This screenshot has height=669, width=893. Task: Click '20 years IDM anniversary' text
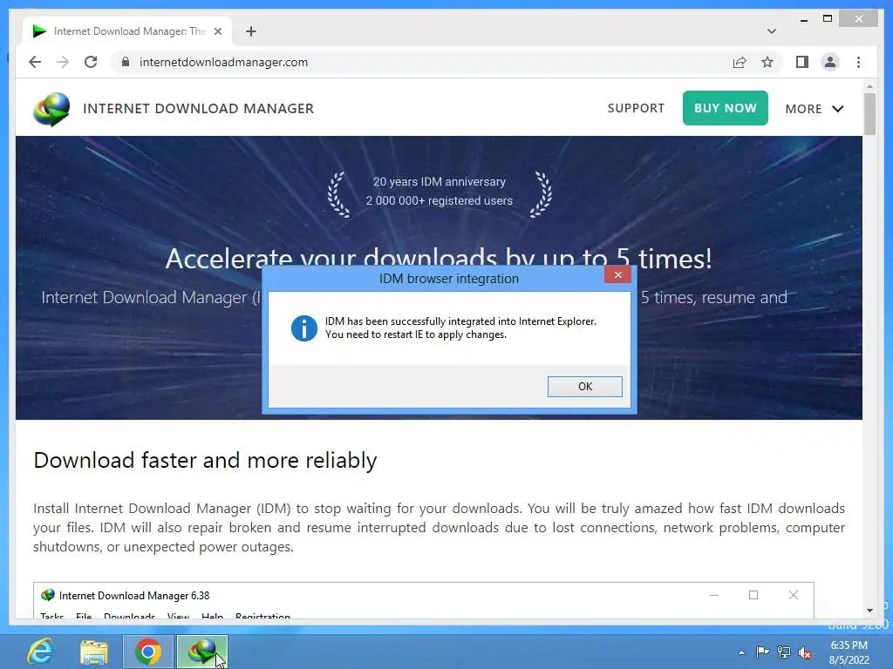click(440, 181)
